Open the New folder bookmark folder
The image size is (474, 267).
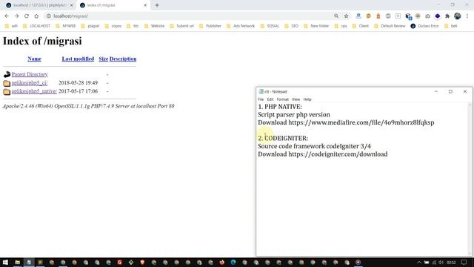(316, 26)
